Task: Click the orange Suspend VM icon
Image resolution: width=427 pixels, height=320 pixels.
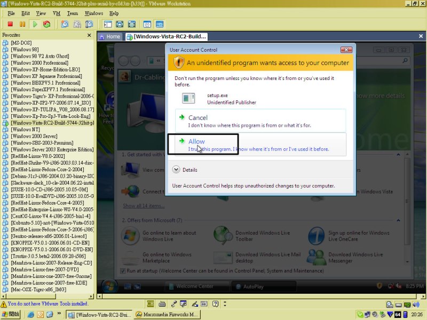Action: 22,24
